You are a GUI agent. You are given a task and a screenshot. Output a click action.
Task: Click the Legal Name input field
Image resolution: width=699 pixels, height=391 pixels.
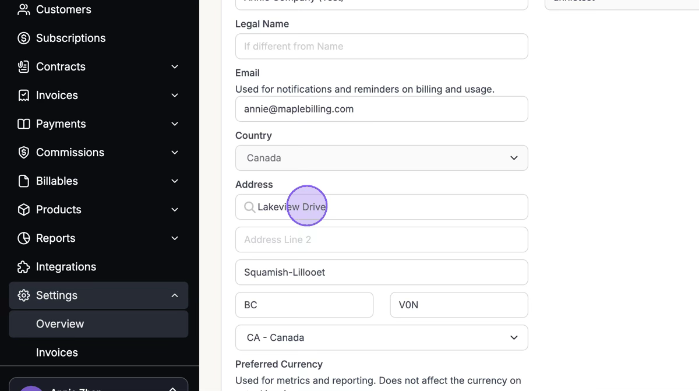coord(382,46)
